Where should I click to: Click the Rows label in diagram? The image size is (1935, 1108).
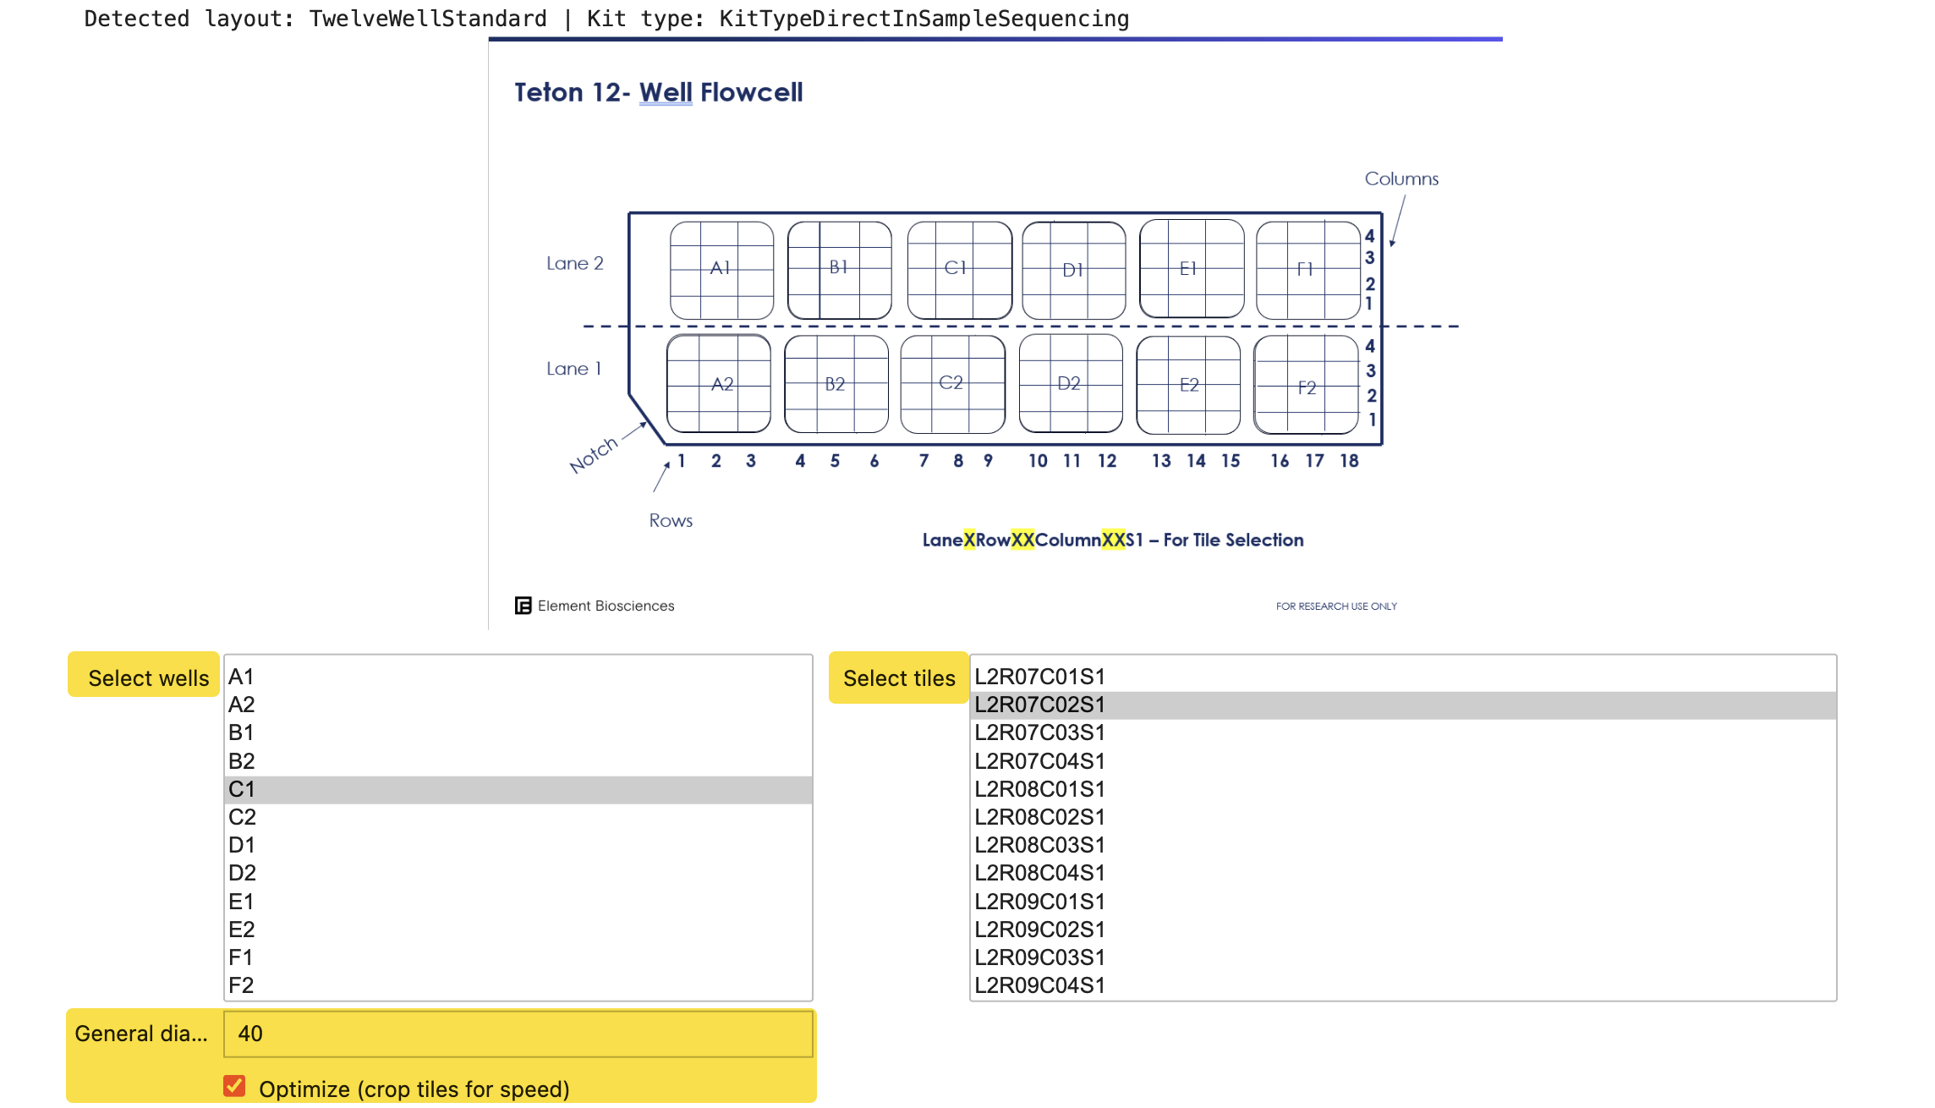click(671, 521)
